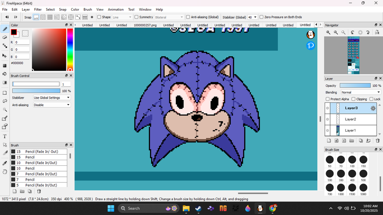The image size is (383, 215).
Task: Select the Lasso selection tool
Action: 5,101
